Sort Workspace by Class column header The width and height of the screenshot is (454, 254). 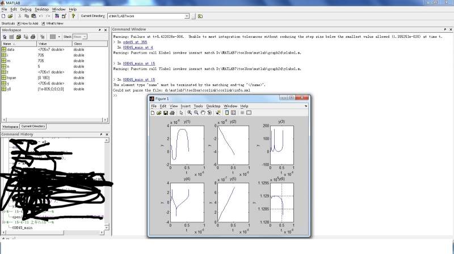[90, 44]
